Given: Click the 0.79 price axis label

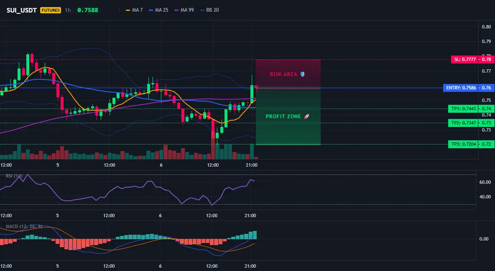Looking at the screenshot, I should point(487,41).
